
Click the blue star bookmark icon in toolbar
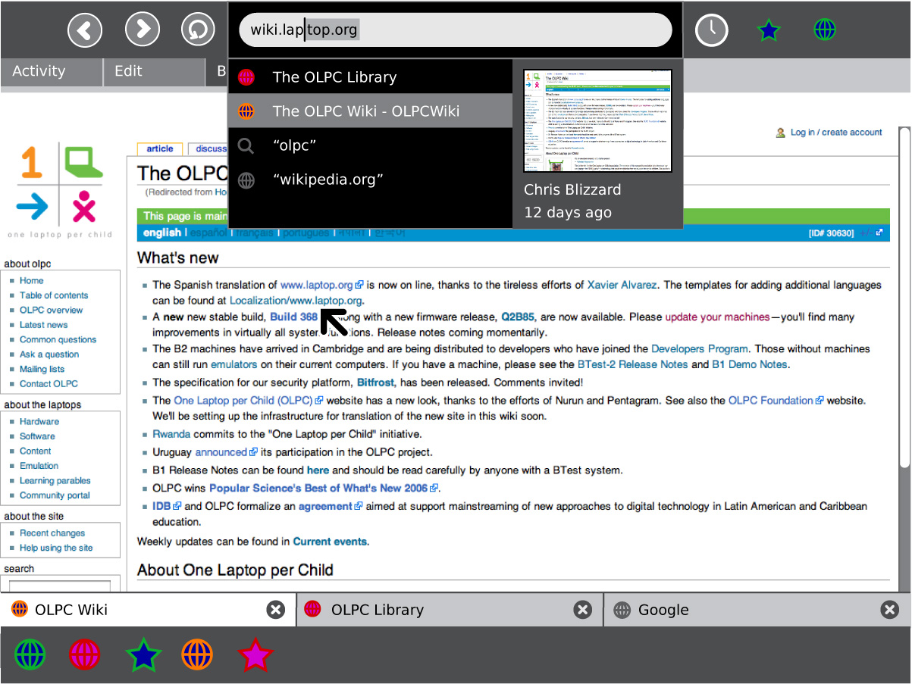pyautogui.click(x=768, y=30)
